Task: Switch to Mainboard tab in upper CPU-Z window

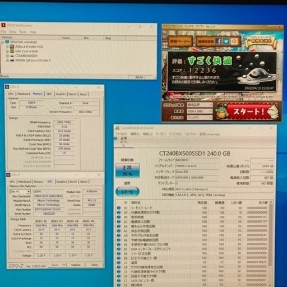Action: click(x=24, y=94)
